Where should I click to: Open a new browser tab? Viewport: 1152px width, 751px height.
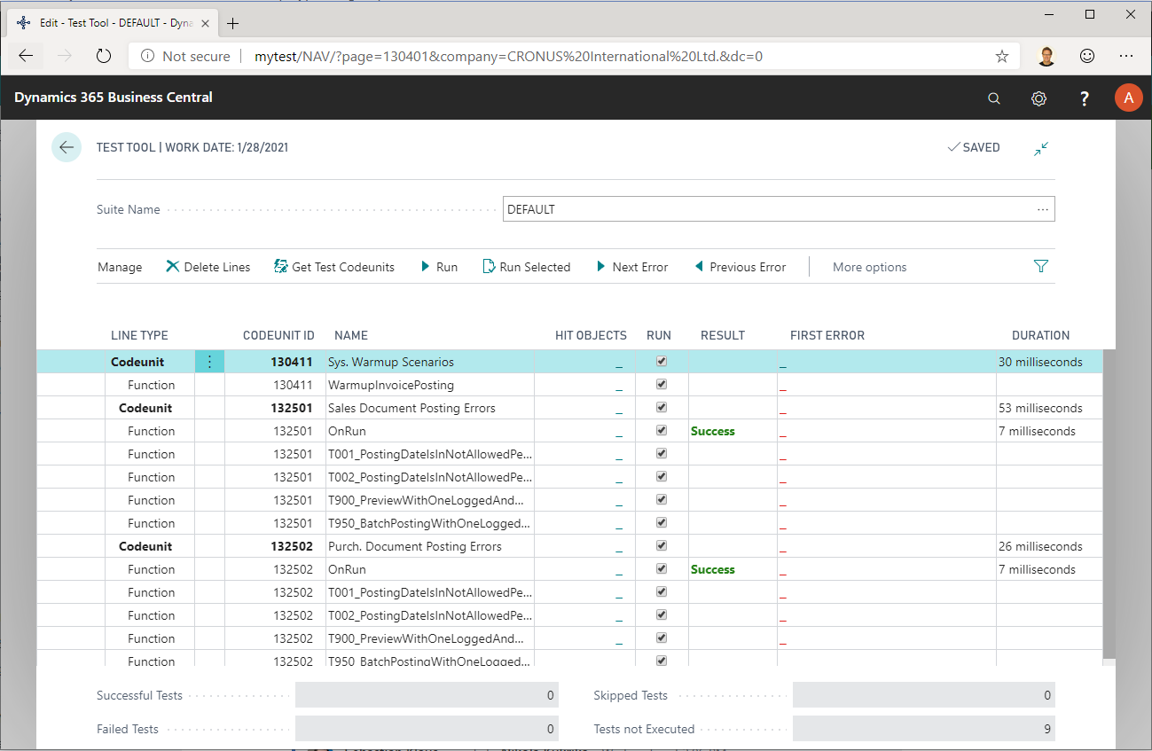[x=233, y=23]
